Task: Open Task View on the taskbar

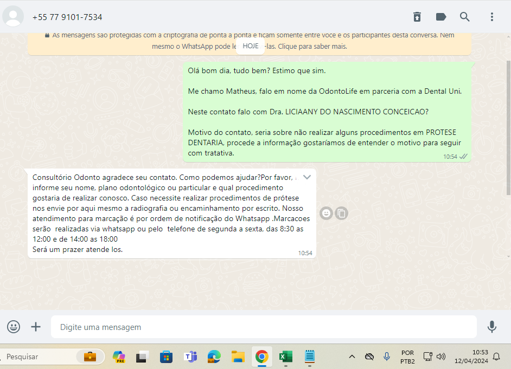Action: 143,357
